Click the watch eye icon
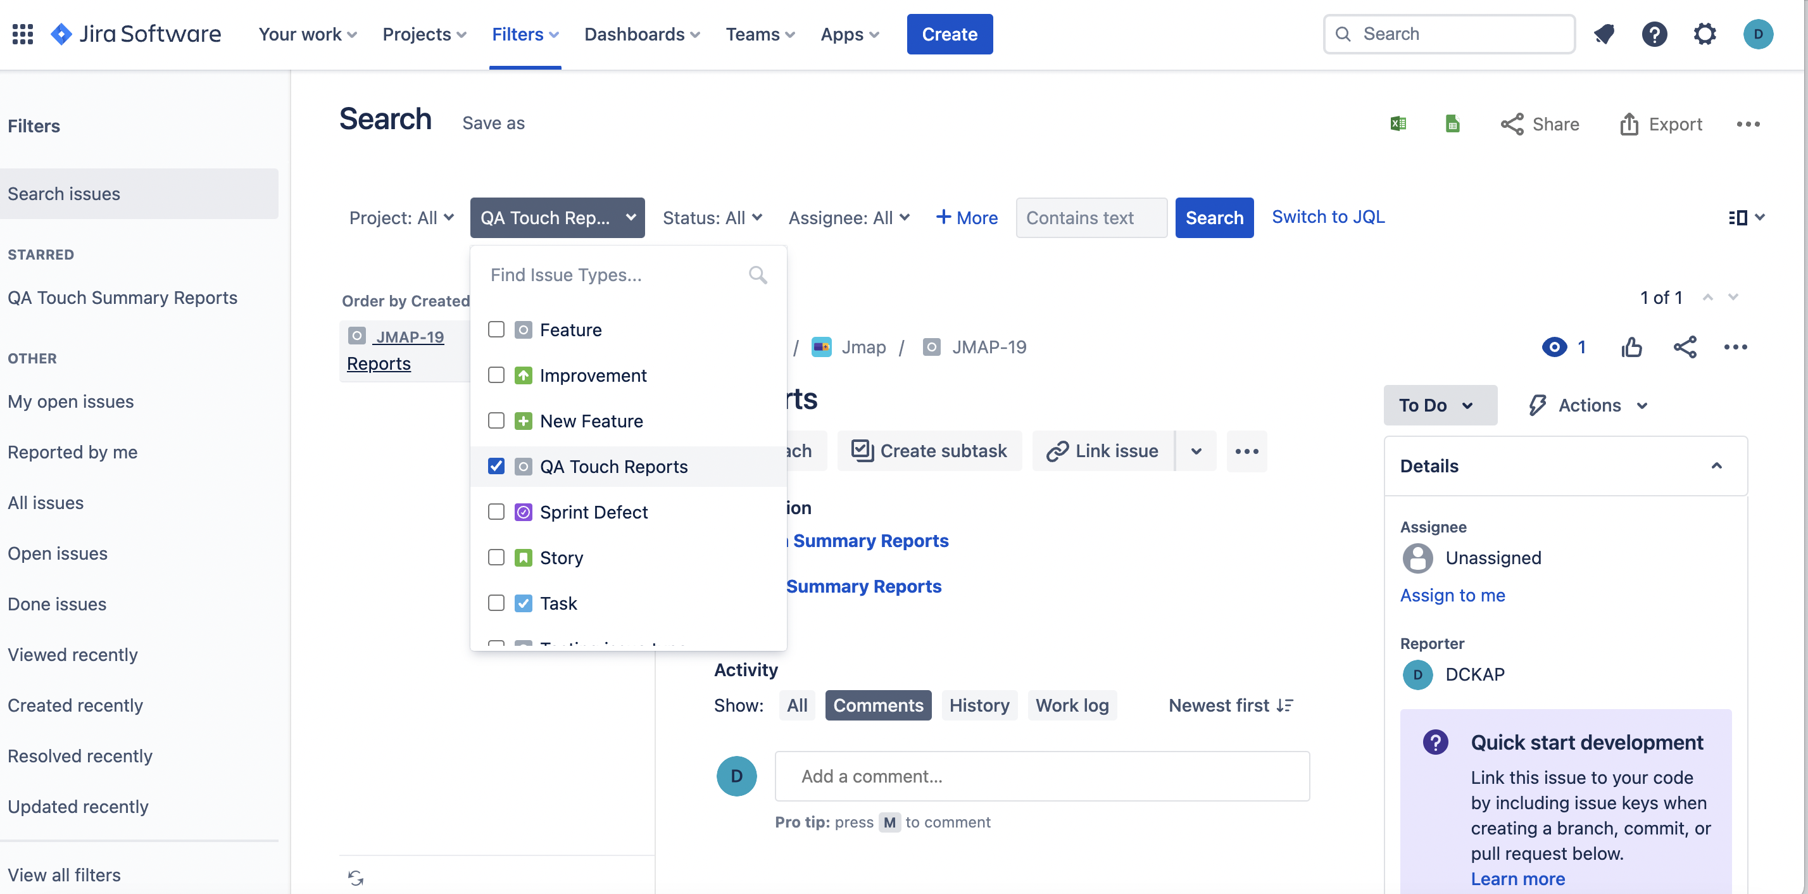 click(x=1555, y=347)
